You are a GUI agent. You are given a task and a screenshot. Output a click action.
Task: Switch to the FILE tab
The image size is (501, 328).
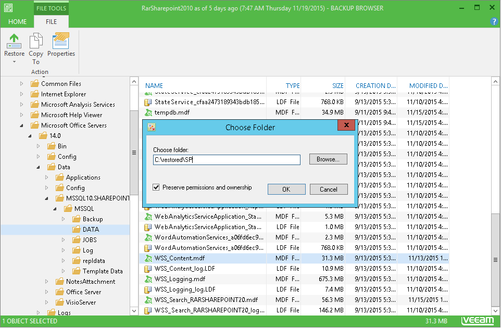51,21
